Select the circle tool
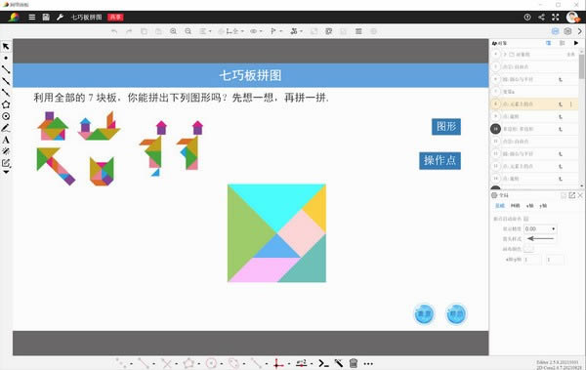The height and width of the screenshot is (370, 586). pyautogui.click(x=6, y=116)
